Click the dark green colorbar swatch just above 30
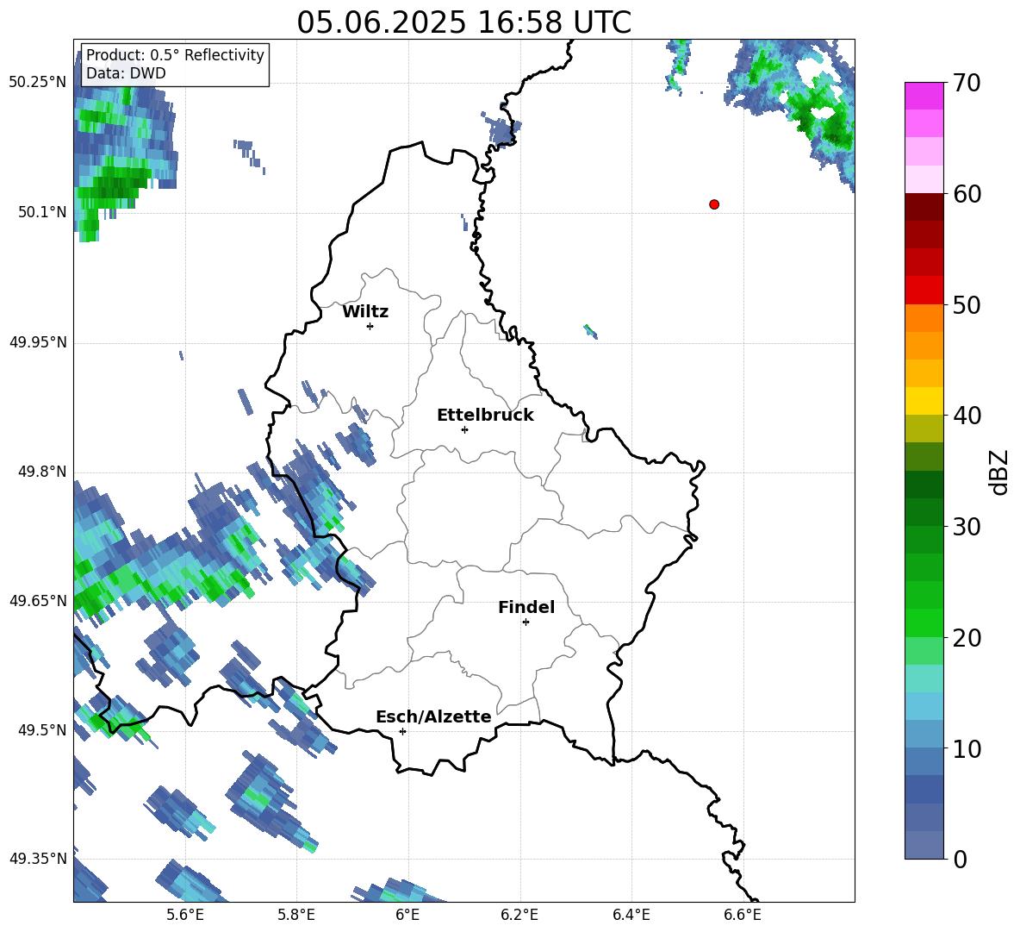Viewport: 1020px width, 932px height. pyautogui.click(x=924, y=512)
